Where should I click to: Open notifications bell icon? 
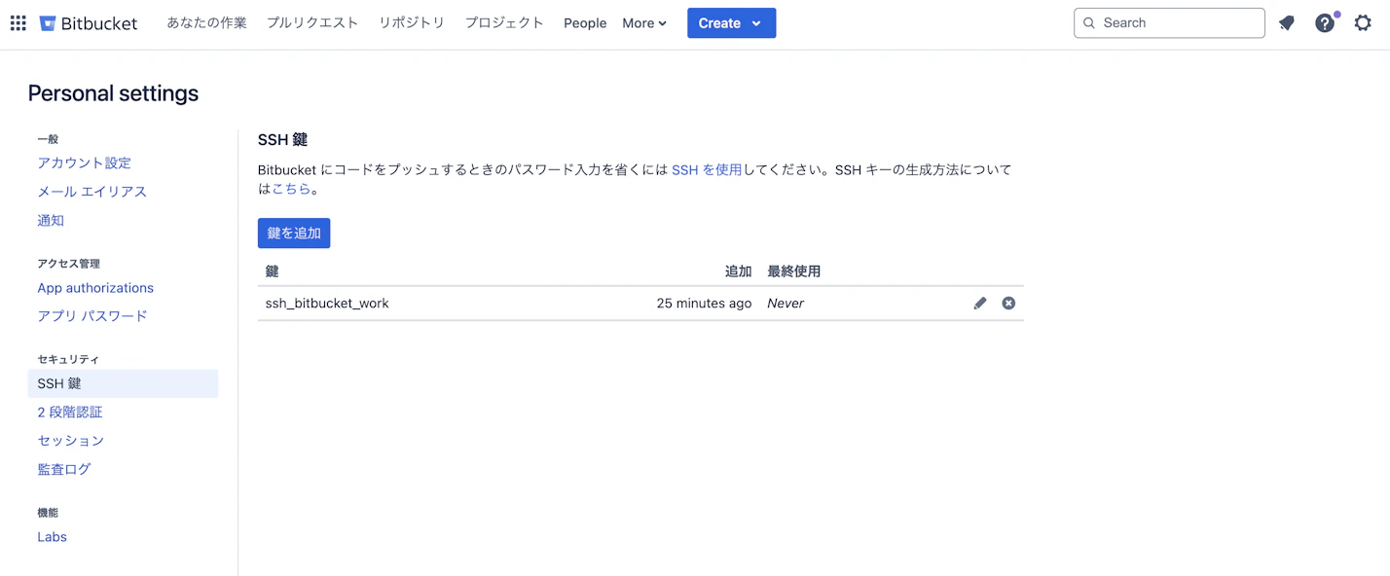click(x=1287, y=23)
